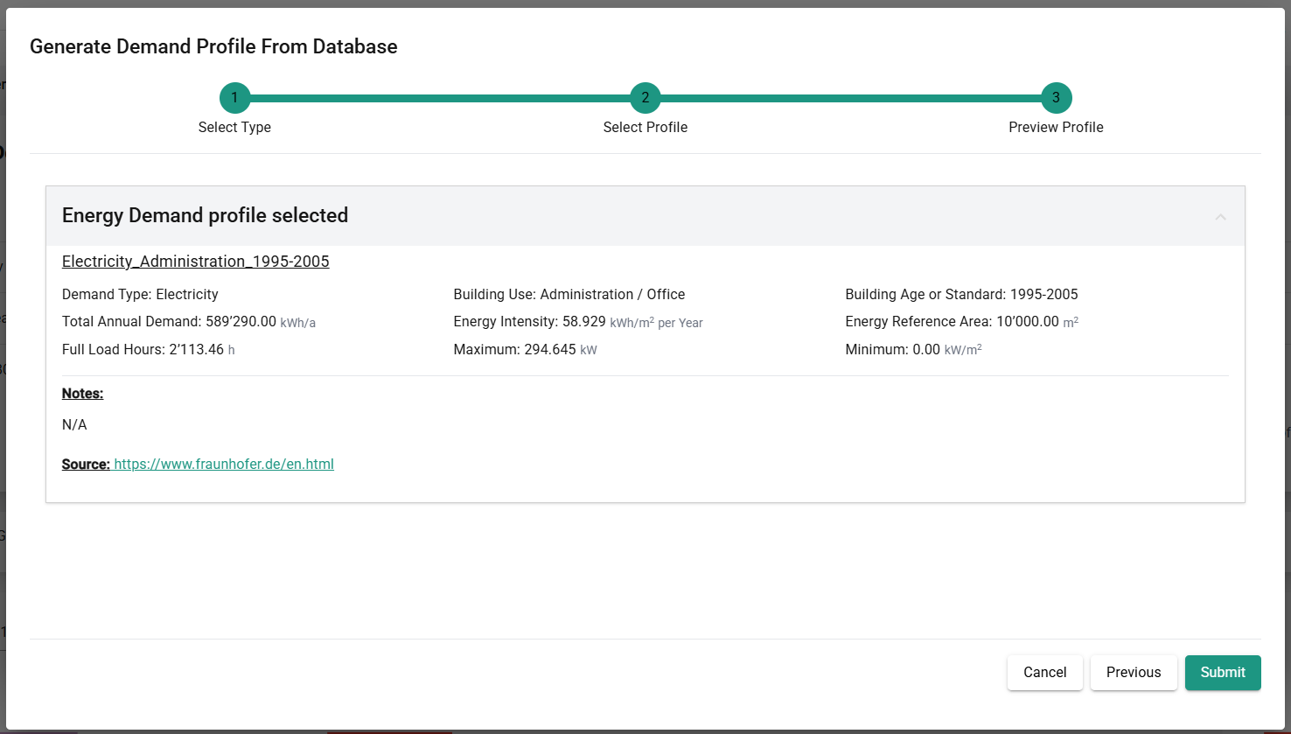1291x734 pixels.
Task: Click step 3 circle in stepper
Action: (x=1056, y=98)
